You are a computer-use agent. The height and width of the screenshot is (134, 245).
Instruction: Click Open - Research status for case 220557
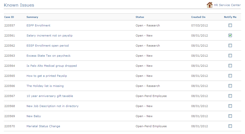[148, 25]
